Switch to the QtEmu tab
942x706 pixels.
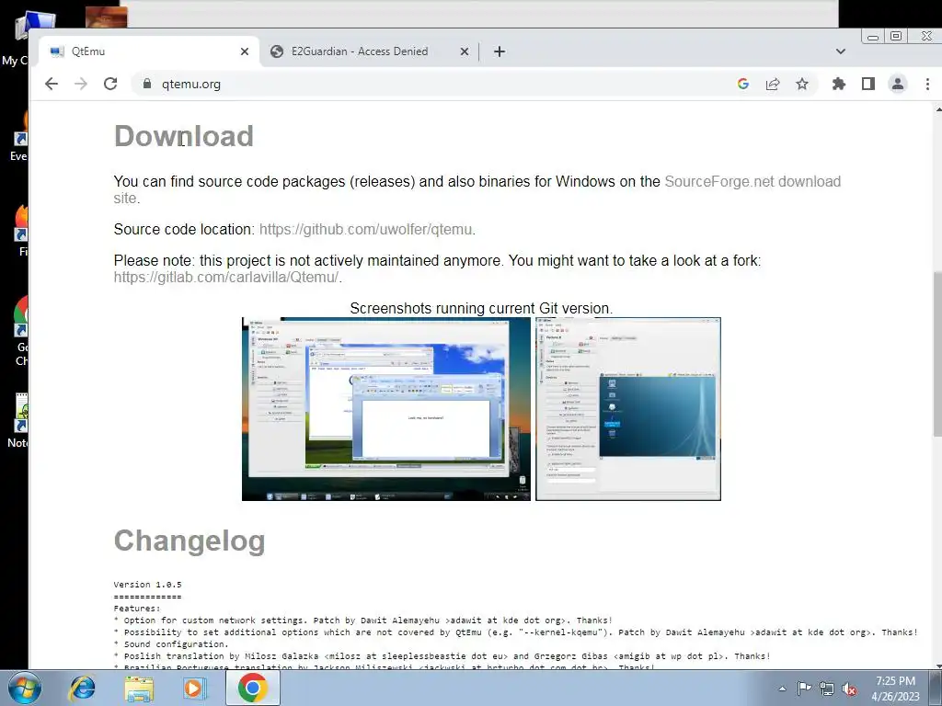coord(148,51)
